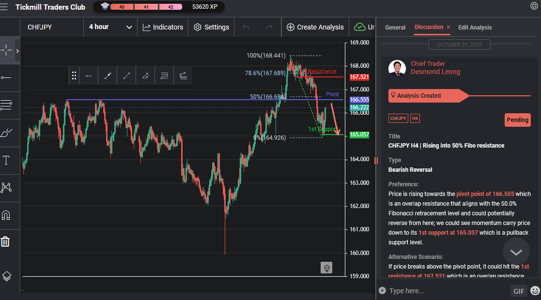This screenshot has height=300, width=541.
Task: Click the H4 tag
Action: coord(415,118)
